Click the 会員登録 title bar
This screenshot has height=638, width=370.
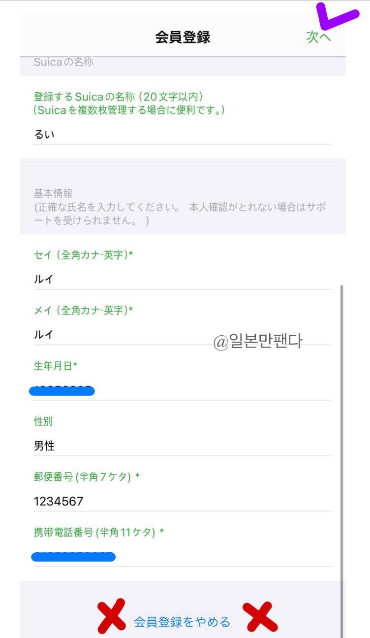coord(182,36)
